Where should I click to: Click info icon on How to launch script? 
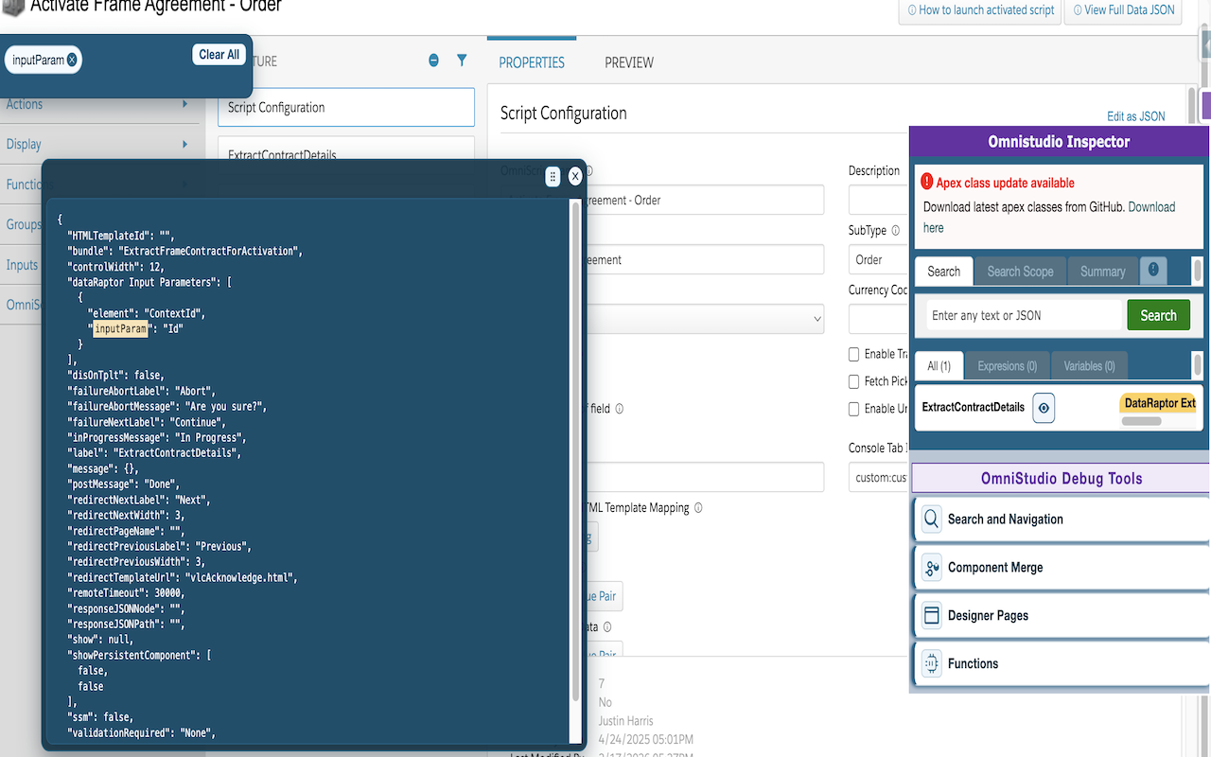pos(912,10)
